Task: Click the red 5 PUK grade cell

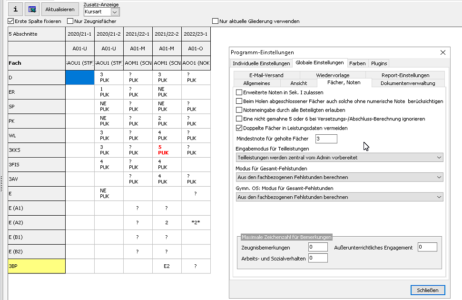Action: pos(167,150)
